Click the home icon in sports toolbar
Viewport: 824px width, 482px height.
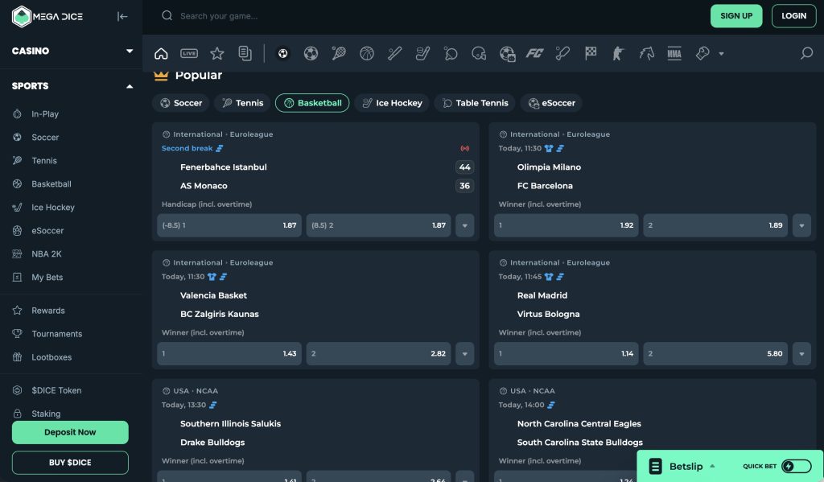(161, 54)
